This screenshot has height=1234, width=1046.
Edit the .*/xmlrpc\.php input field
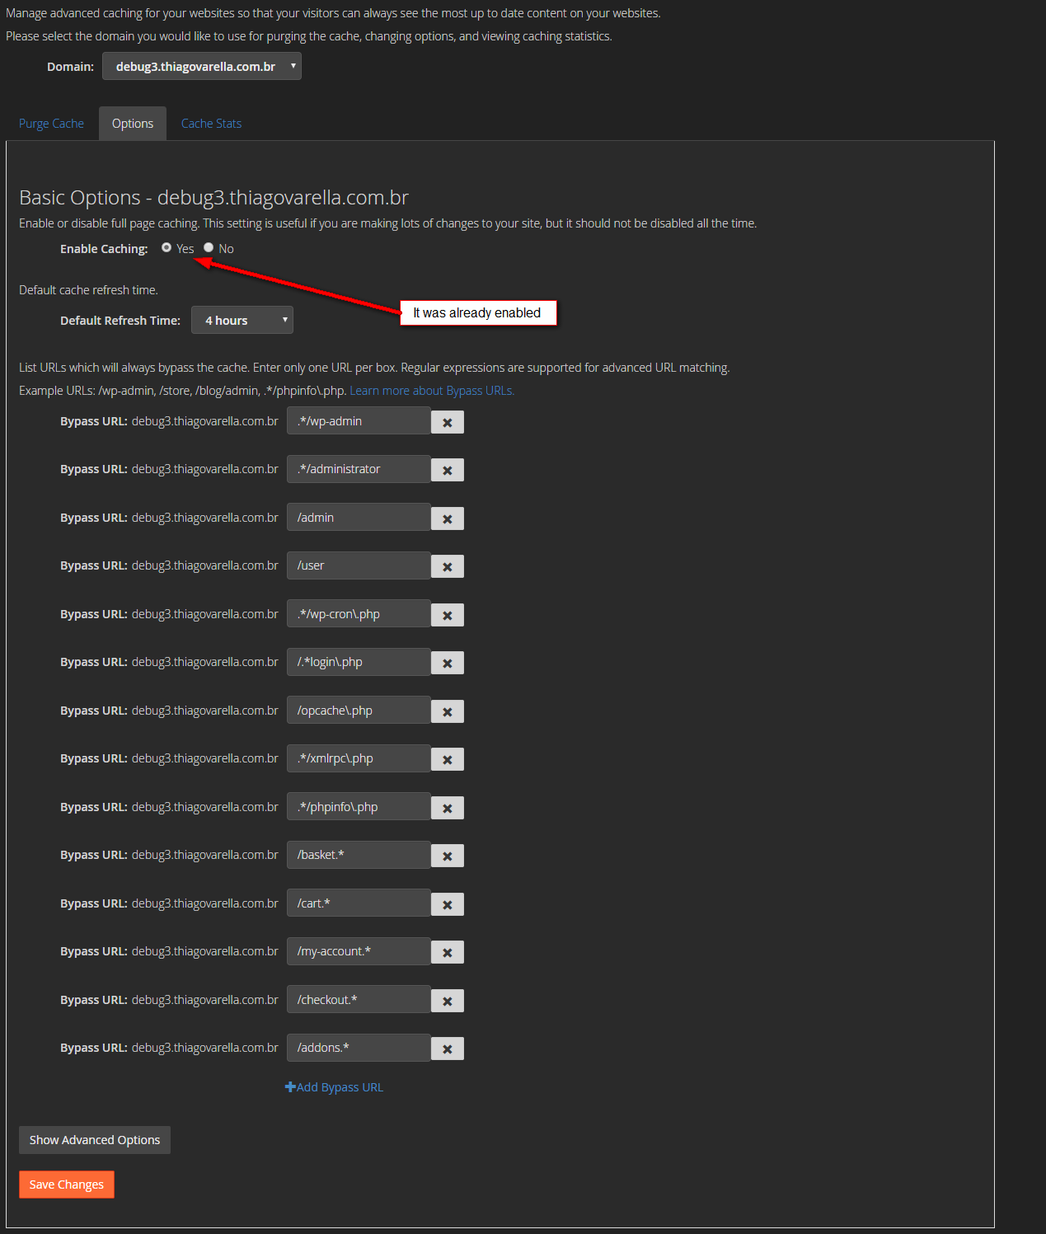coord(359,758)
